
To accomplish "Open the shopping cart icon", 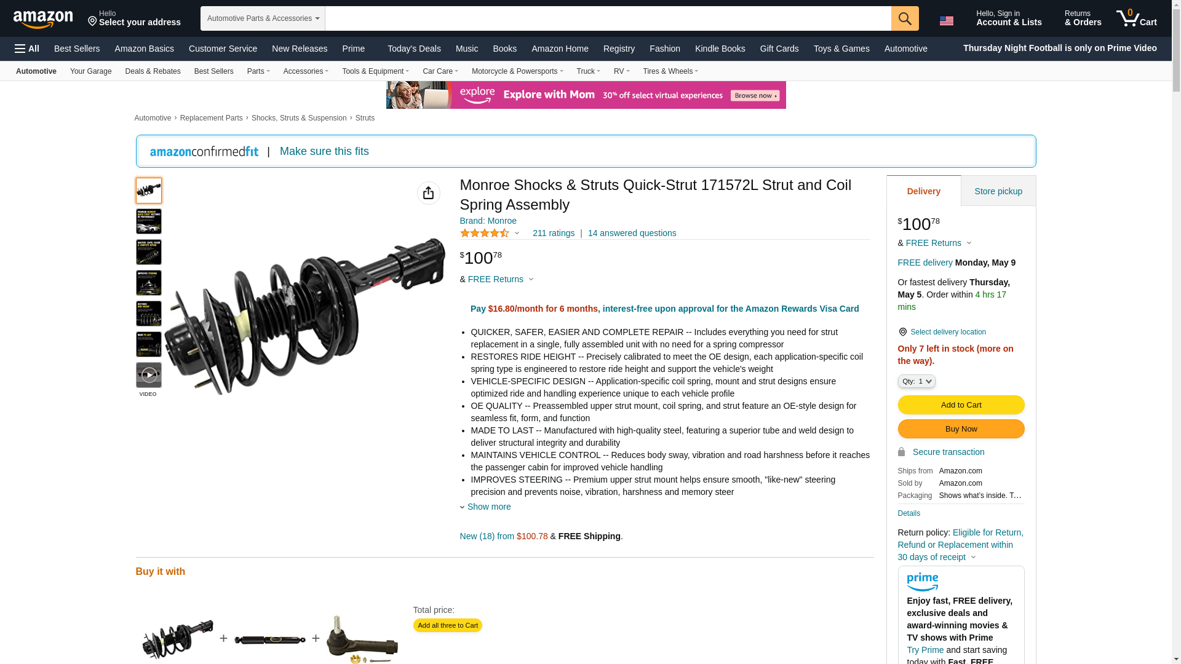I will click(x=1137, y=18).
